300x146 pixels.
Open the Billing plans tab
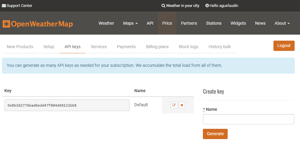click(x=157, y=47)
